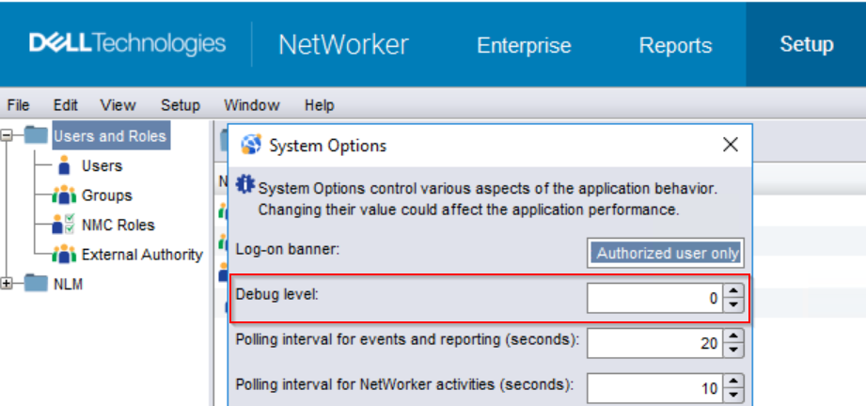Click the NLM folder icon
This screenshot has height=406, width=866.
click(36, 283)
